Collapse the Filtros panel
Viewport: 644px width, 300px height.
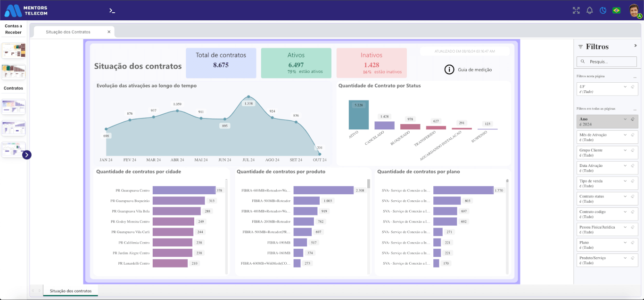(635, 46)
